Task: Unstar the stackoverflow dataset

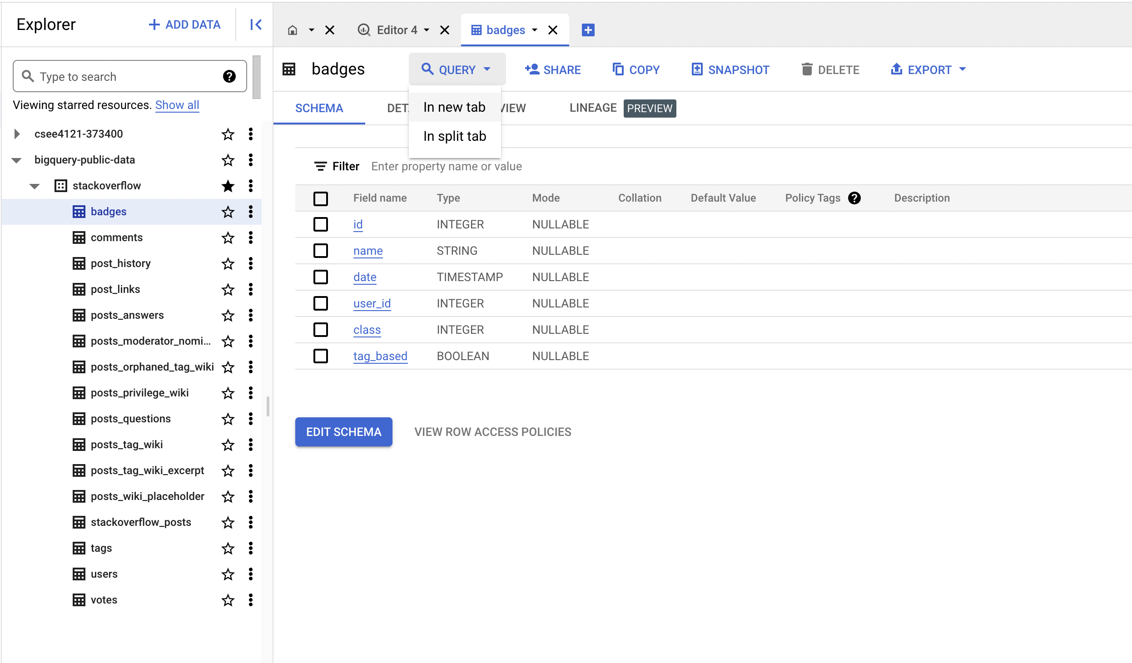Action: [x=228, y=186]
